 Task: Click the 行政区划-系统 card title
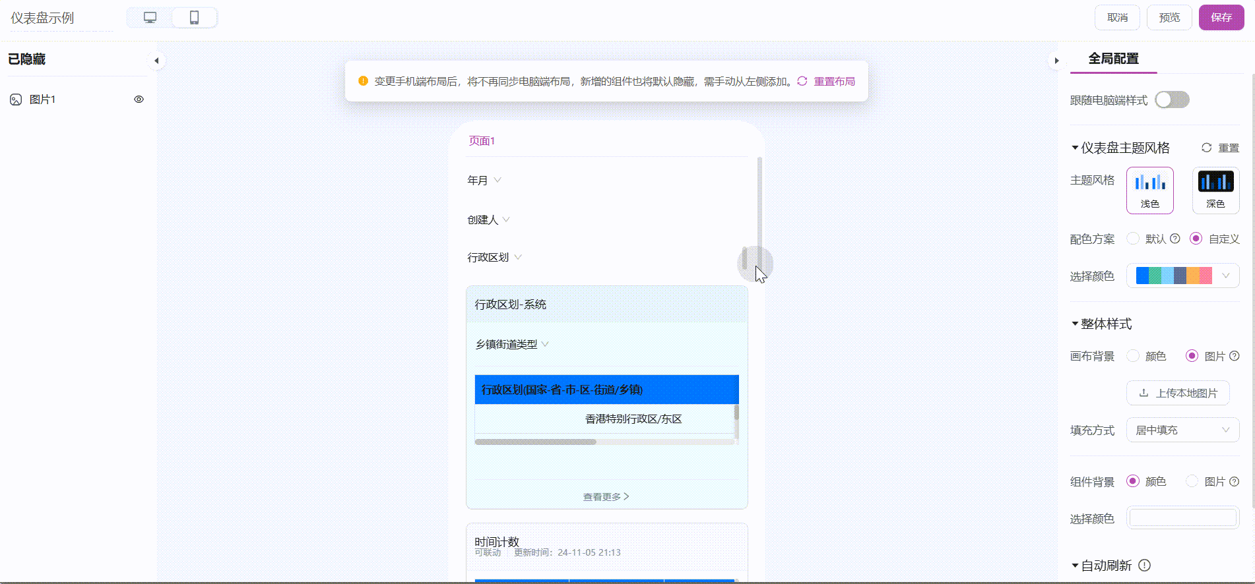click(x=511, y=305)
